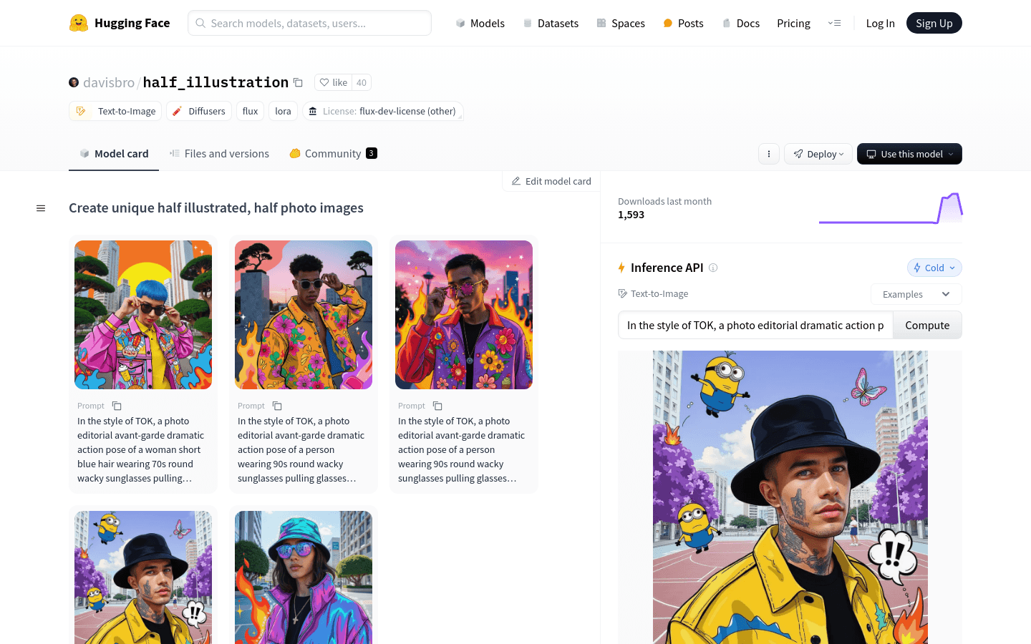Click the downloads count 1,593
The height and width of the screenshot is (644, 1031).
click(x=631, y=215)
